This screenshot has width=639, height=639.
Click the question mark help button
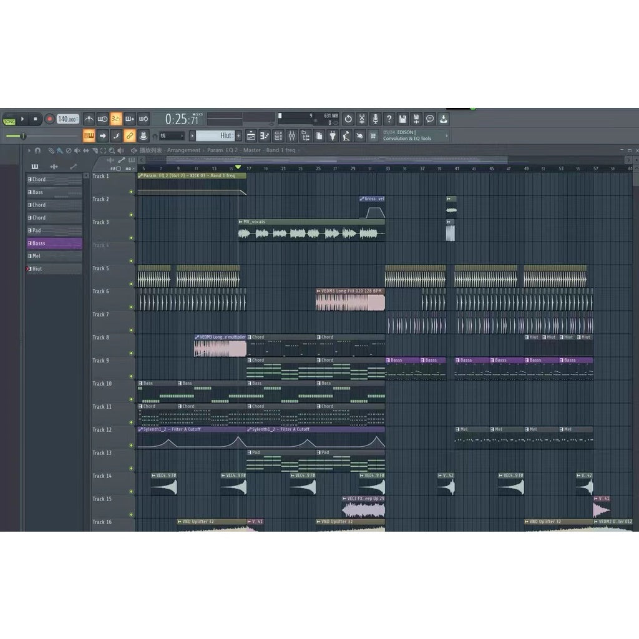tap(389, 119)
